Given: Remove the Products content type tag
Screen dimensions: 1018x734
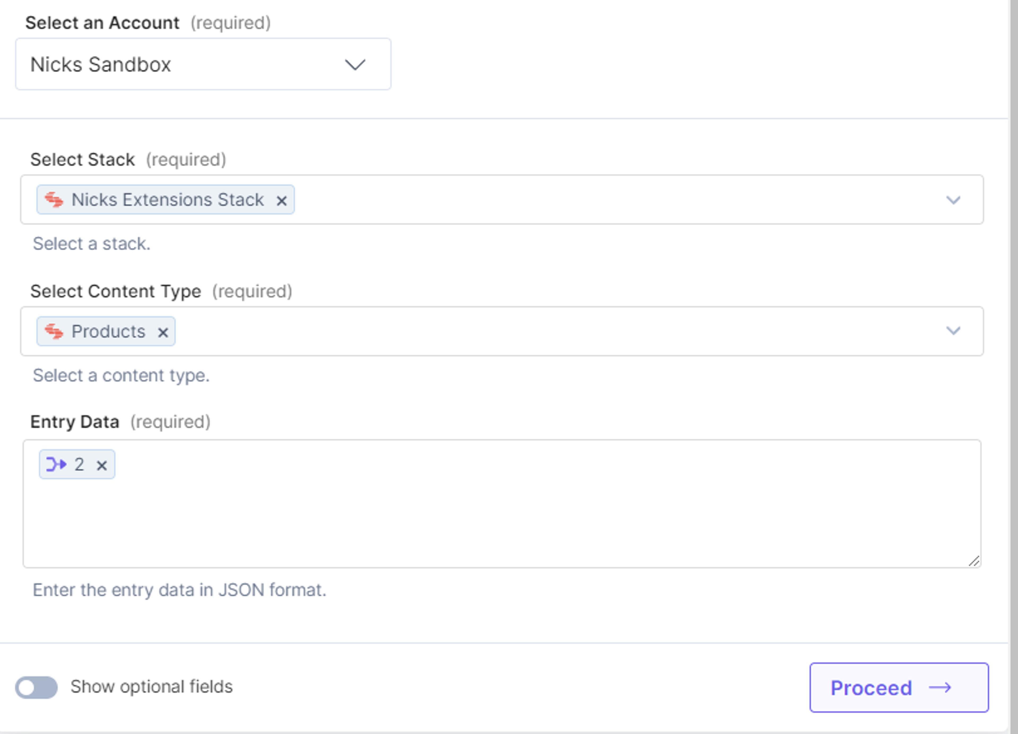Looking at the screenshot, I should click(x=163, y=333).
